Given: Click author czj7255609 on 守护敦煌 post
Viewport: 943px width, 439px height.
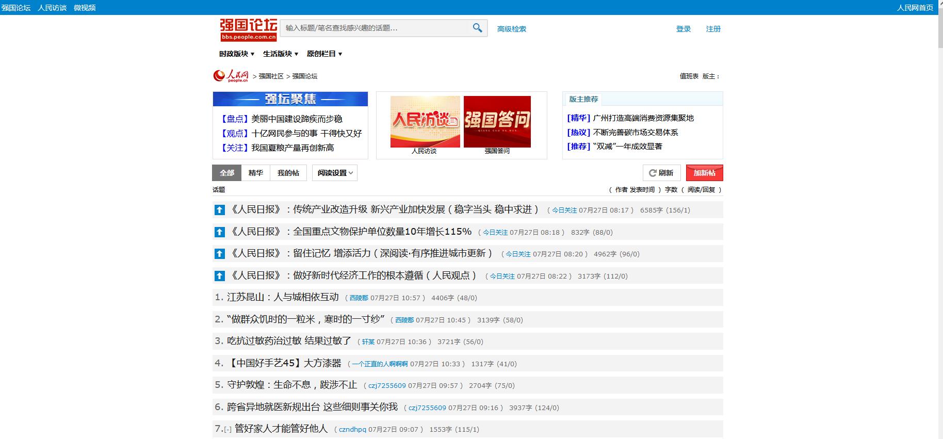Looking at the screenshot, I should 387,385.
